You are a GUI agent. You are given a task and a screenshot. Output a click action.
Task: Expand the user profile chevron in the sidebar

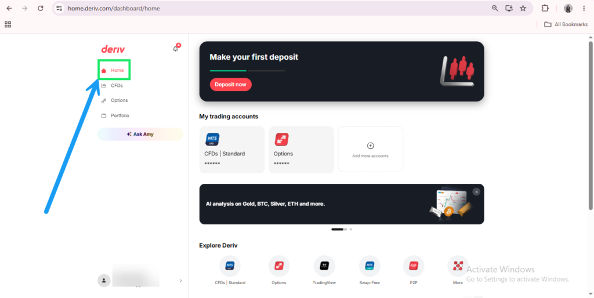(181, 281)
